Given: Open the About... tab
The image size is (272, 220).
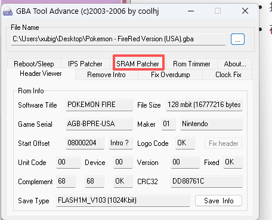Looking at the screenshot, I should (235, 64).
